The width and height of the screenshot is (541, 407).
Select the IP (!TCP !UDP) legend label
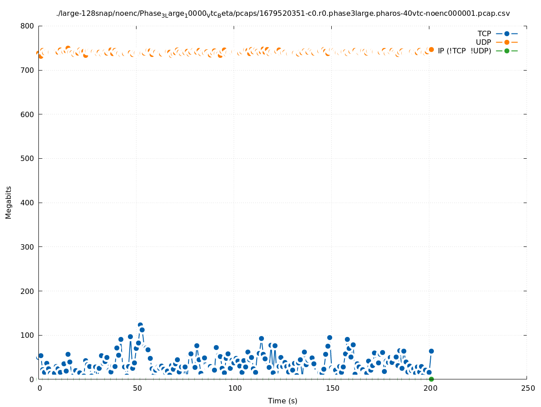464,51
